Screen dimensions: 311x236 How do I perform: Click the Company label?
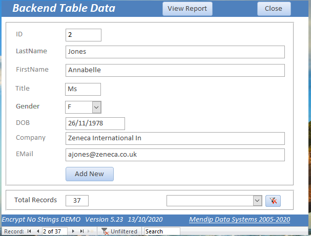[x=31, y=138]
